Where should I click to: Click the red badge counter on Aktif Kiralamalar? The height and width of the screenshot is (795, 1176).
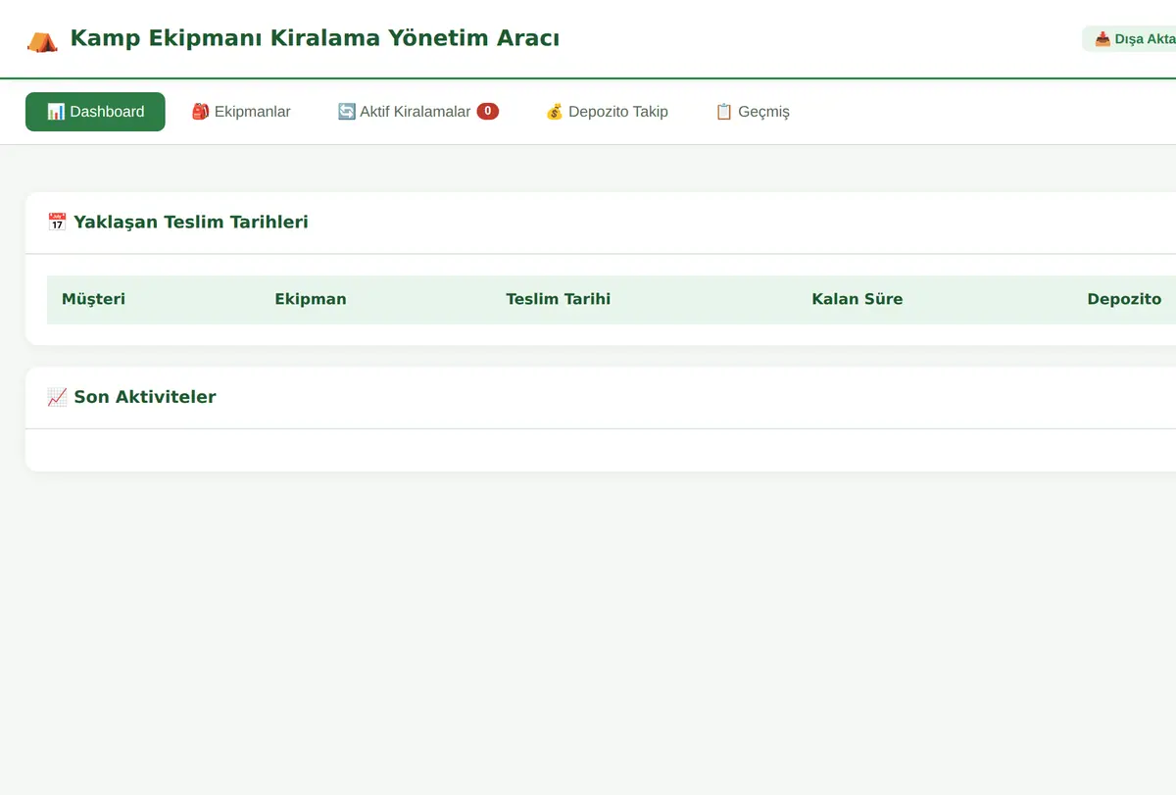[x=488, y=112]
